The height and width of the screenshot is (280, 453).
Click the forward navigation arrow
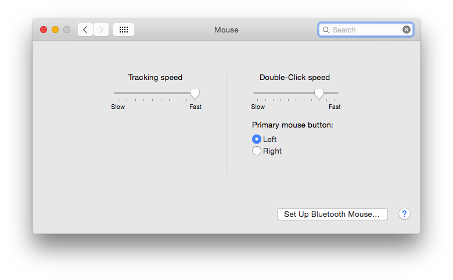tap(101, 30)
